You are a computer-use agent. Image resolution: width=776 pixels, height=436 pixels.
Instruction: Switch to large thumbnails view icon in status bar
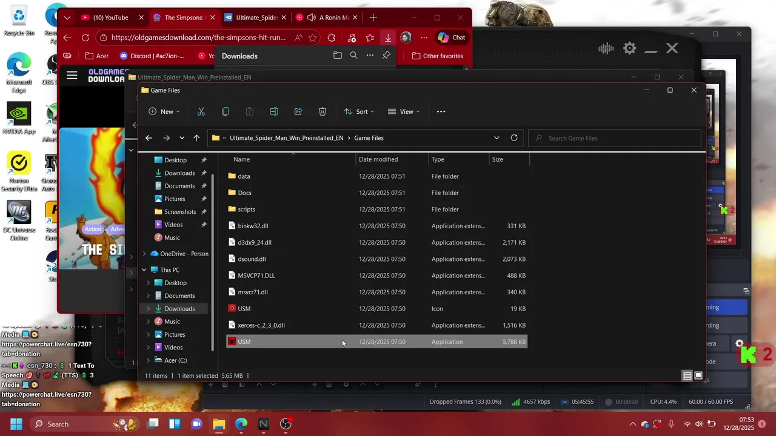[698, 376]
